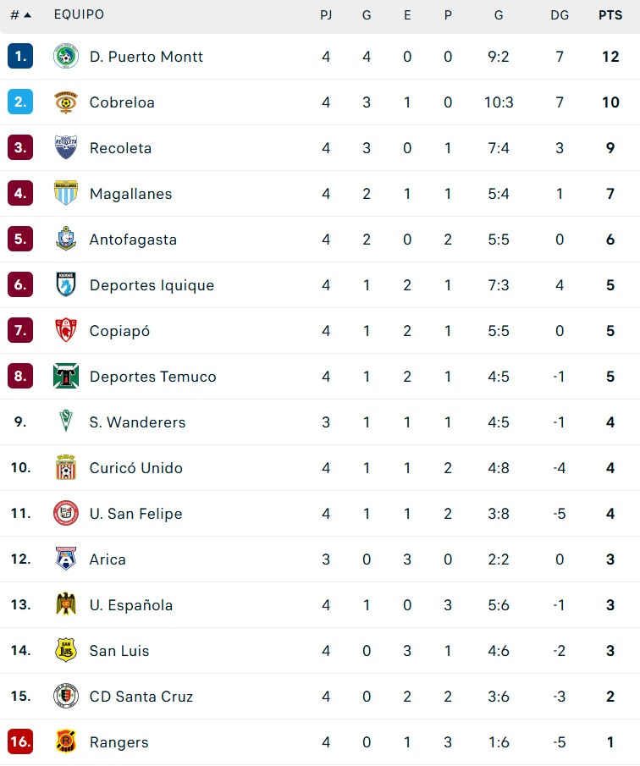Open the Copiapó team page link

point(119,331)
